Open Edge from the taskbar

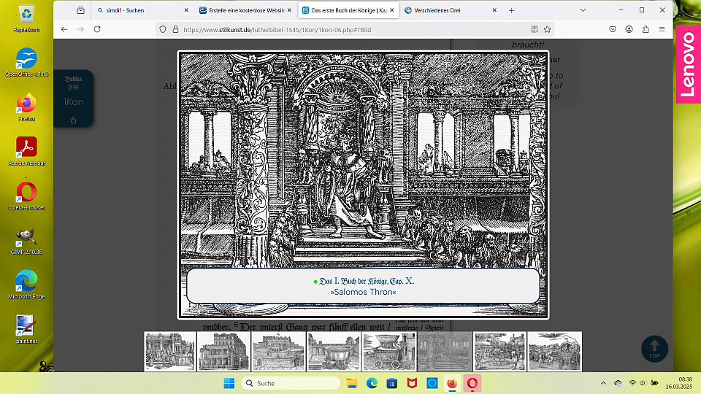coord(372,383)
